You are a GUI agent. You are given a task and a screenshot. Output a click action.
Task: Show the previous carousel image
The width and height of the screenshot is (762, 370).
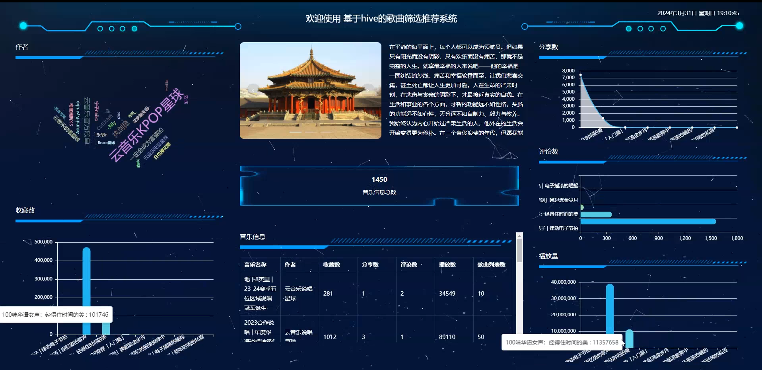click(253, 91)
